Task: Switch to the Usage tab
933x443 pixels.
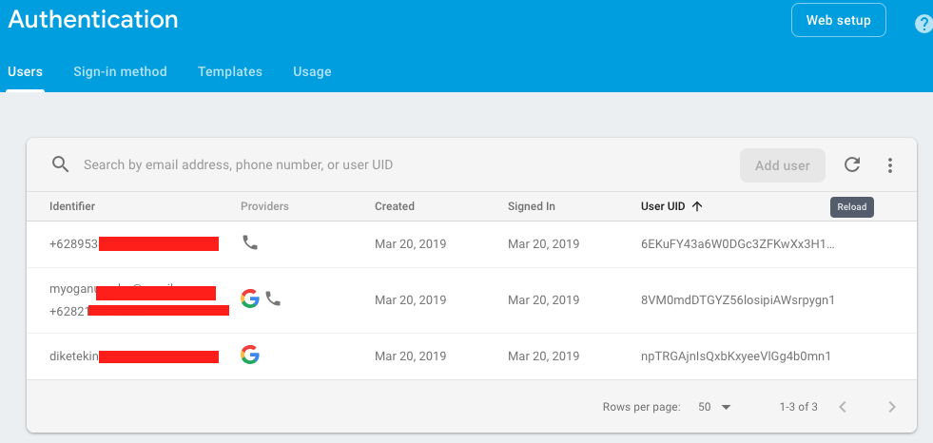Action: click(x=312, y=71)
